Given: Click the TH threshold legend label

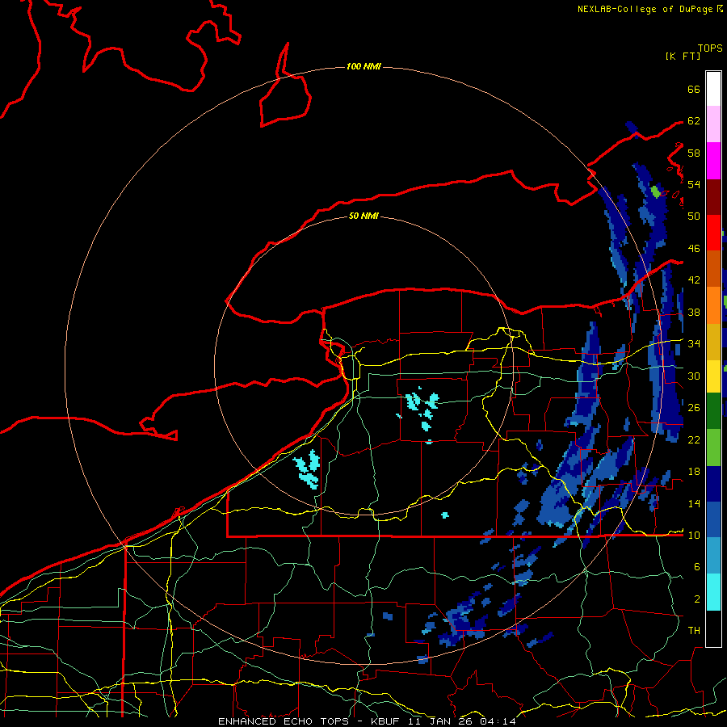Looking at the screenshot, I should [x=694, y=630].
